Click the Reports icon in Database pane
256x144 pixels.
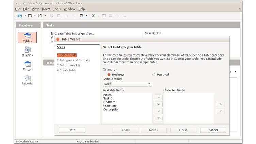pos(27,80)
